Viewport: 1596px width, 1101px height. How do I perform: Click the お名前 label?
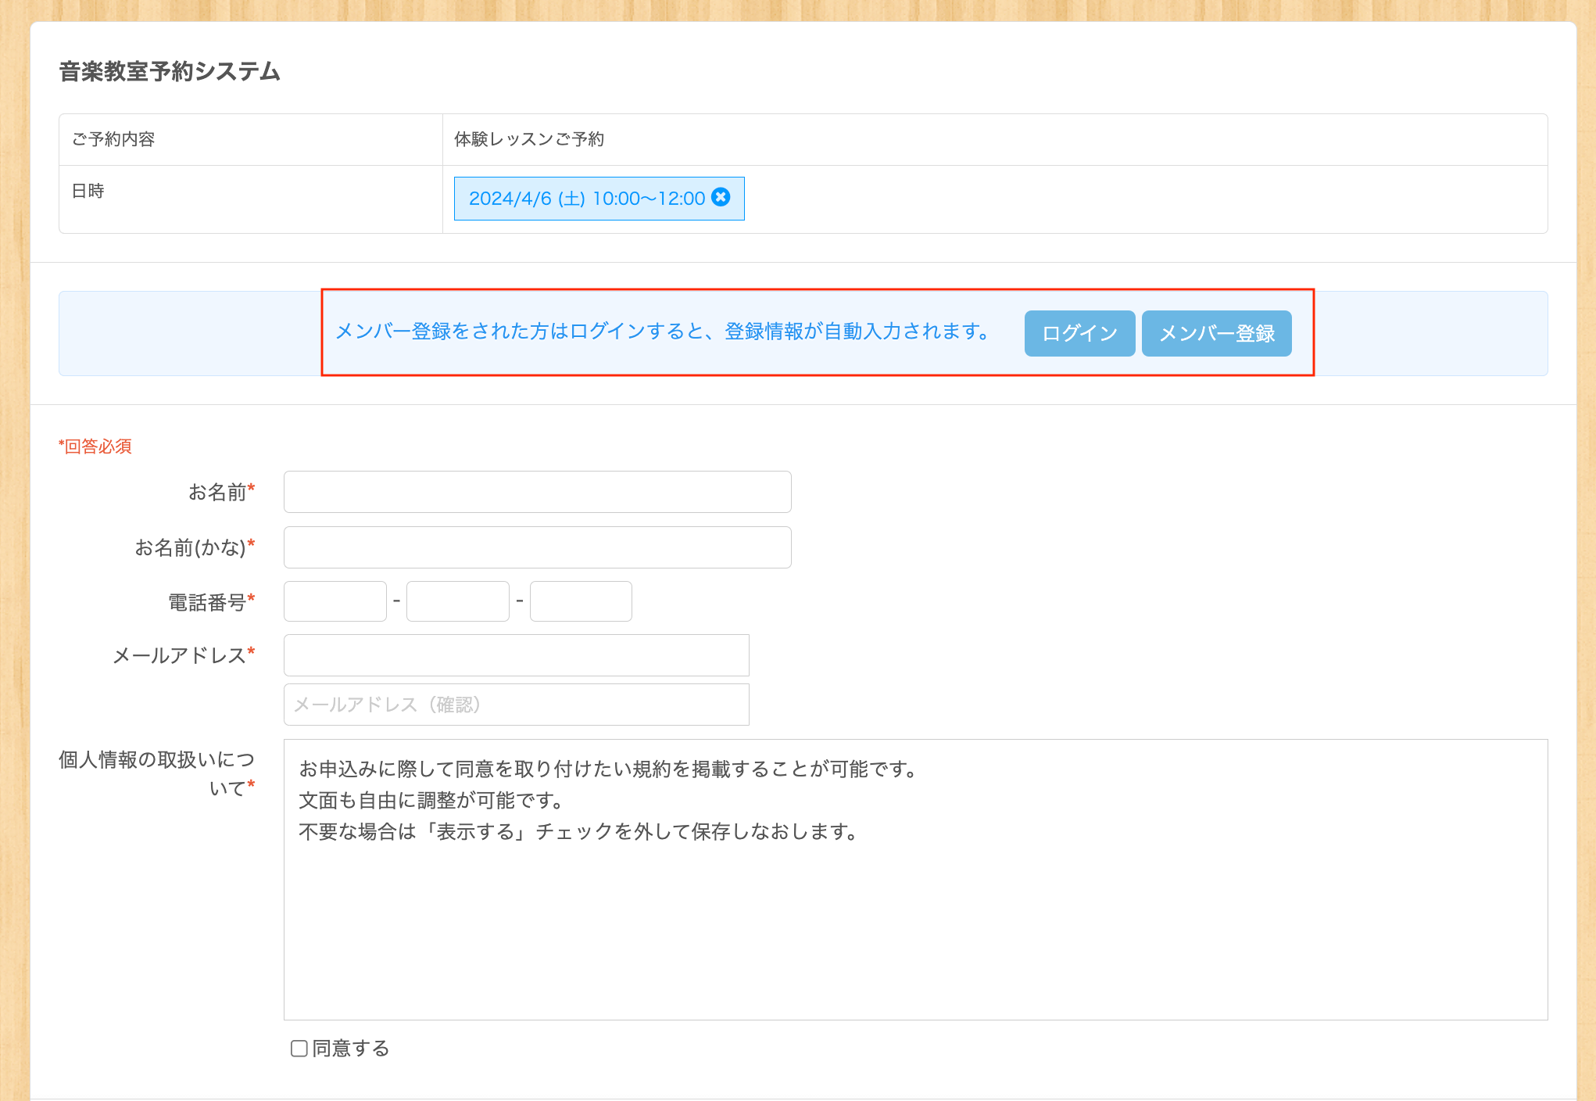click(x=217, y=493)
